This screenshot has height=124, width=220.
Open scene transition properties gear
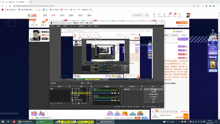(x=141, y=89)
